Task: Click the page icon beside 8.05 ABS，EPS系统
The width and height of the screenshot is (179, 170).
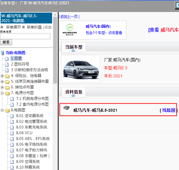Action: 12,139
